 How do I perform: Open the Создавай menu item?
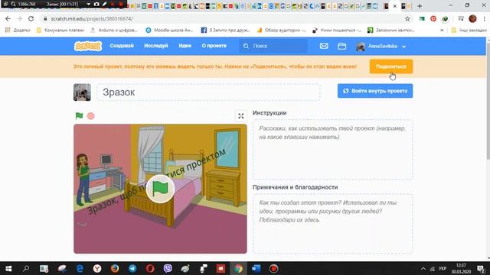click(122, 46)
